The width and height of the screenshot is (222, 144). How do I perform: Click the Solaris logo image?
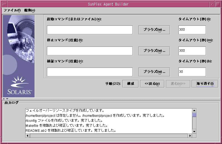coord(19,56)
